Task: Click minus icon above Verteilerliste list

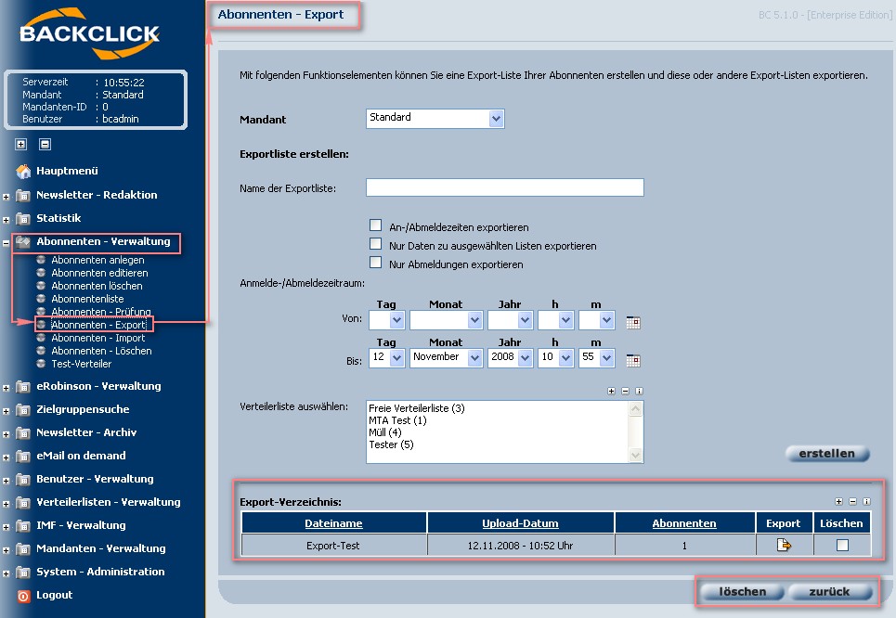Action: click(x=625, y=392)
